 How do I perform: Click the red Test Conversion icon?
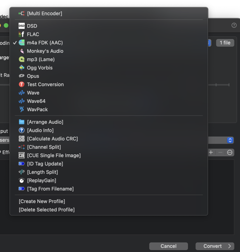click(x=21, y=84)
